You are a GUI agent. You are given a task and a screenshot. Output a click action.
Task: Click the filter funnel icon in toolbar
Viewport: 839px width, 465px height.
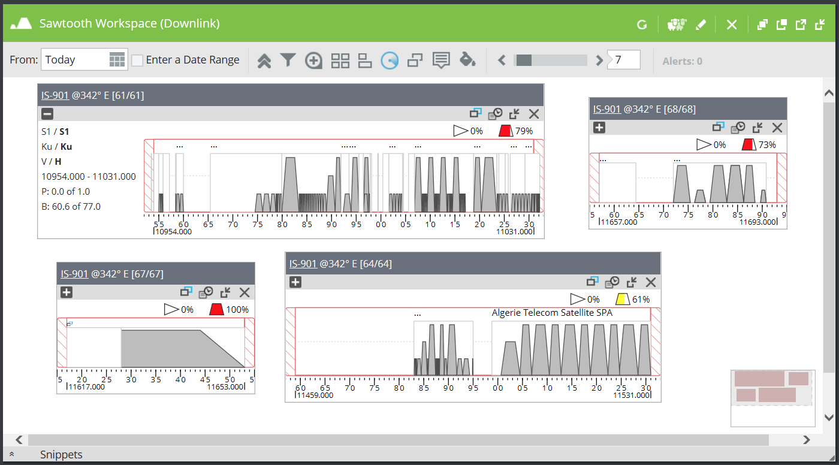288,60
